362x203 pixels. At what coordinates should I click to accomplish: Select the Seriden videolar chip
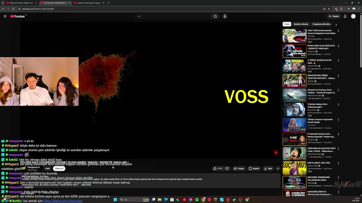pyautogui.click(x=301, y=24)
